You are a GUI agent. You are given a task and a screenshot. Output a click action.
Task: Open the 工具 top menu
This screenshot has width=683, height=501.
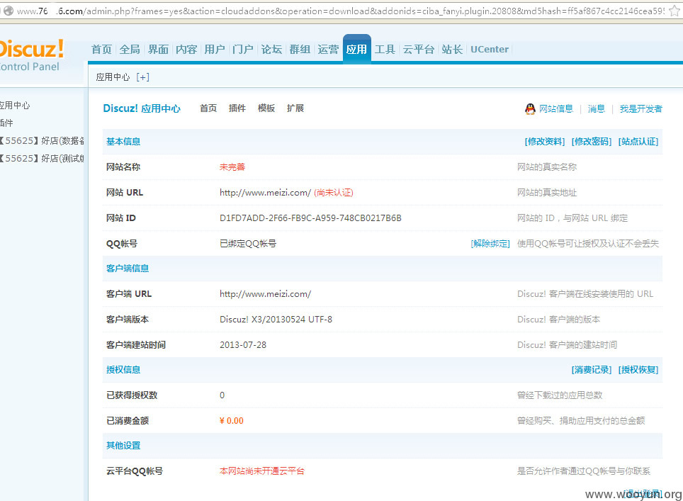click(385, 49)
